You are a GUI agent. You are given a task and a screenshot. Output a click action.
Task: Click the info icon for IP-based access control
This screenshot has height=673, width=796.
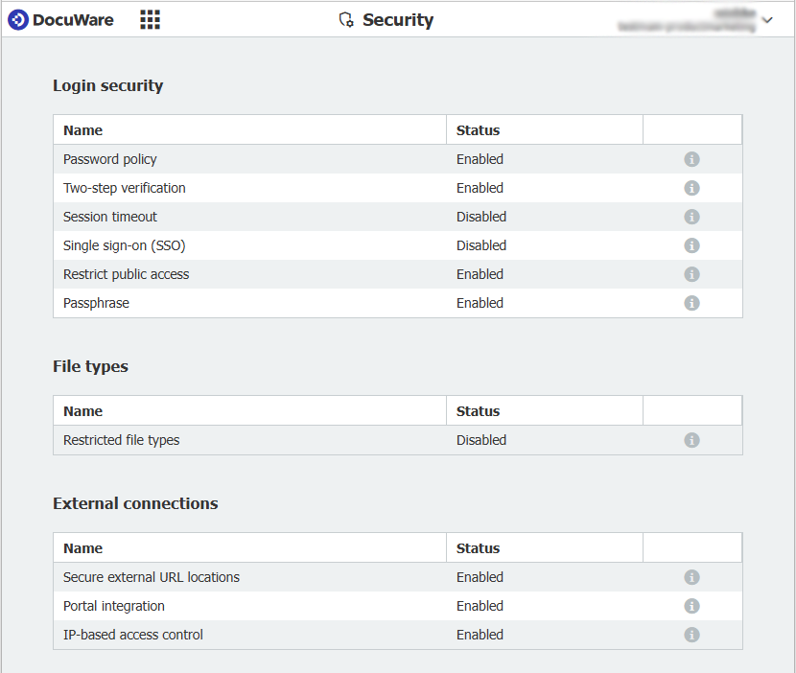[691, 635]
